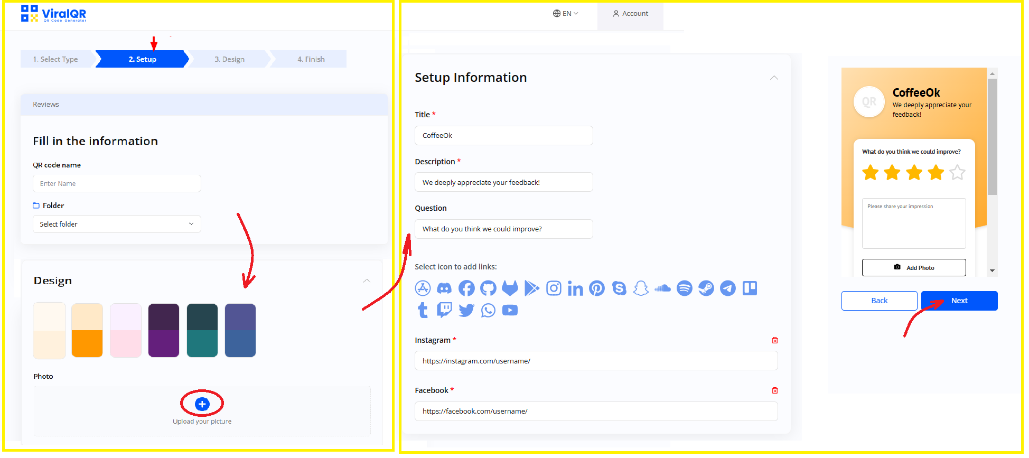The height and width of the screenshot is (458, 1029).
Task: Select the Facebook icon in link icons
Action: [x=466, y=288]
